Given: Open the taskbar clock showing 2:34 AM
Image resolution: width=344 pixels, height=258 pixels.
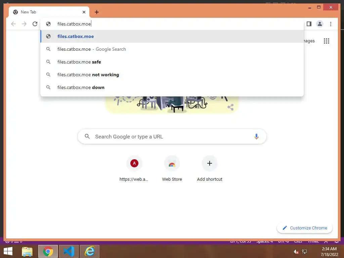Looking at the screenshot, I should click(x=329, y=252).
